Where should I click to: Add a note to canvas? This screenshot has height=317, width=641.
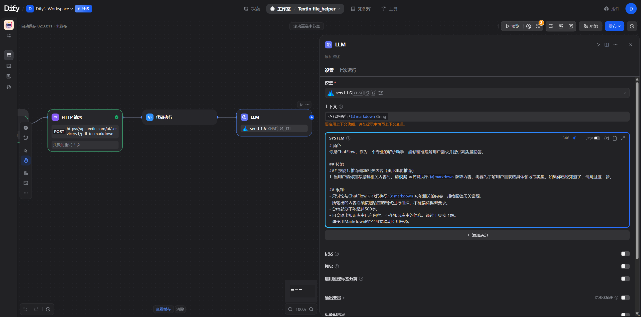click(26, 138)
